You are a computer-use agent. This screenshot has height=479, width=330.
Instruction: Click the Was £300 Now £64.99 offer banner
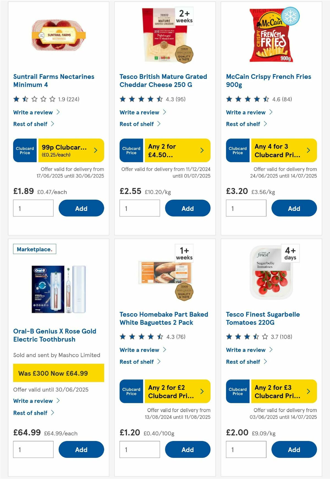pos(58,373)
